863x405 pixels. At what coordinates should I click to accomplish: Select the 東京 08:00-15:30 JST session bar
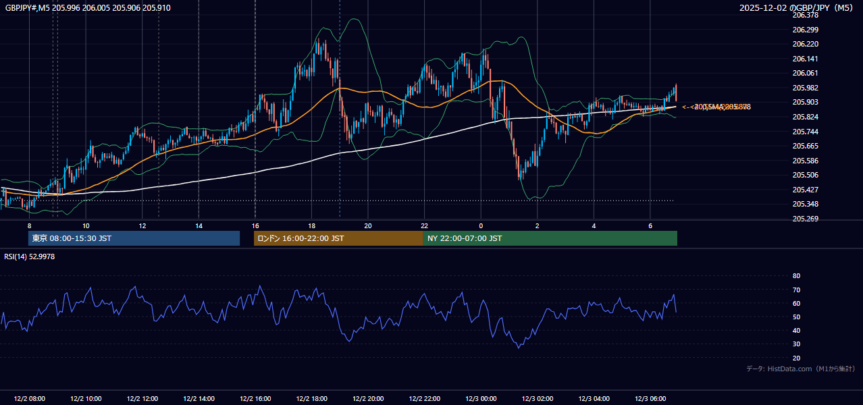click(134, 238)
